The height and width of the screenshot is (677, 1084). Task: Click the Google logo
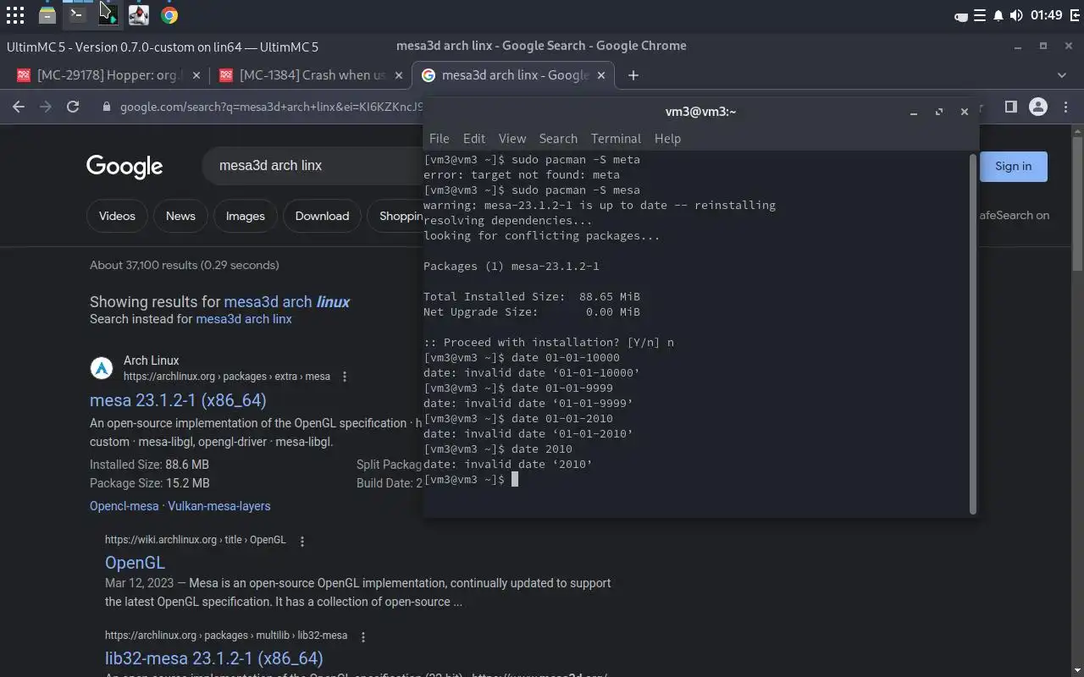tap(124, 167)
